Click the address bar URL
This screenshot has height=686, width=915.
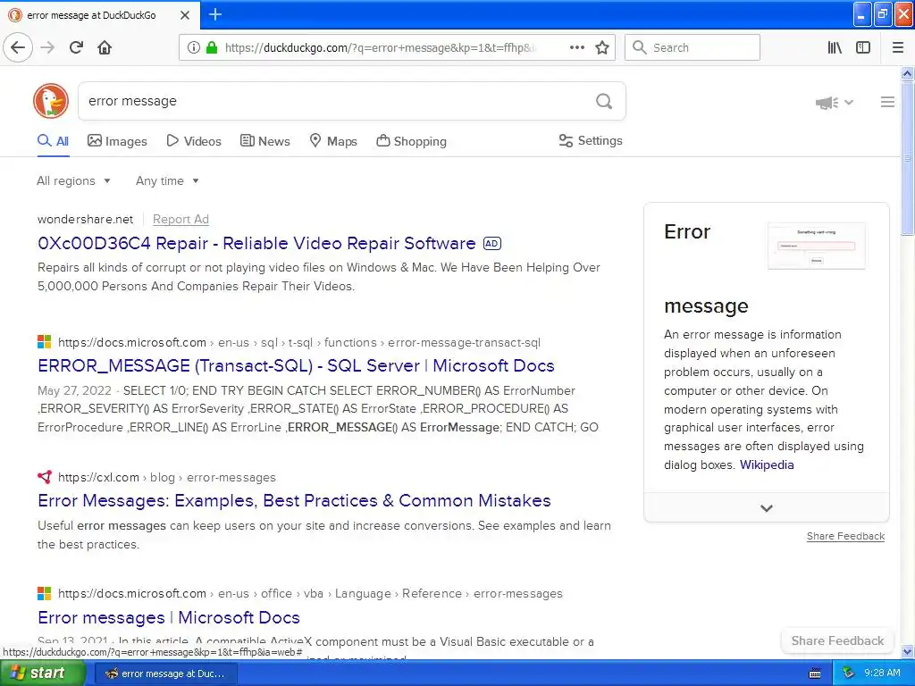coord(381,47)
